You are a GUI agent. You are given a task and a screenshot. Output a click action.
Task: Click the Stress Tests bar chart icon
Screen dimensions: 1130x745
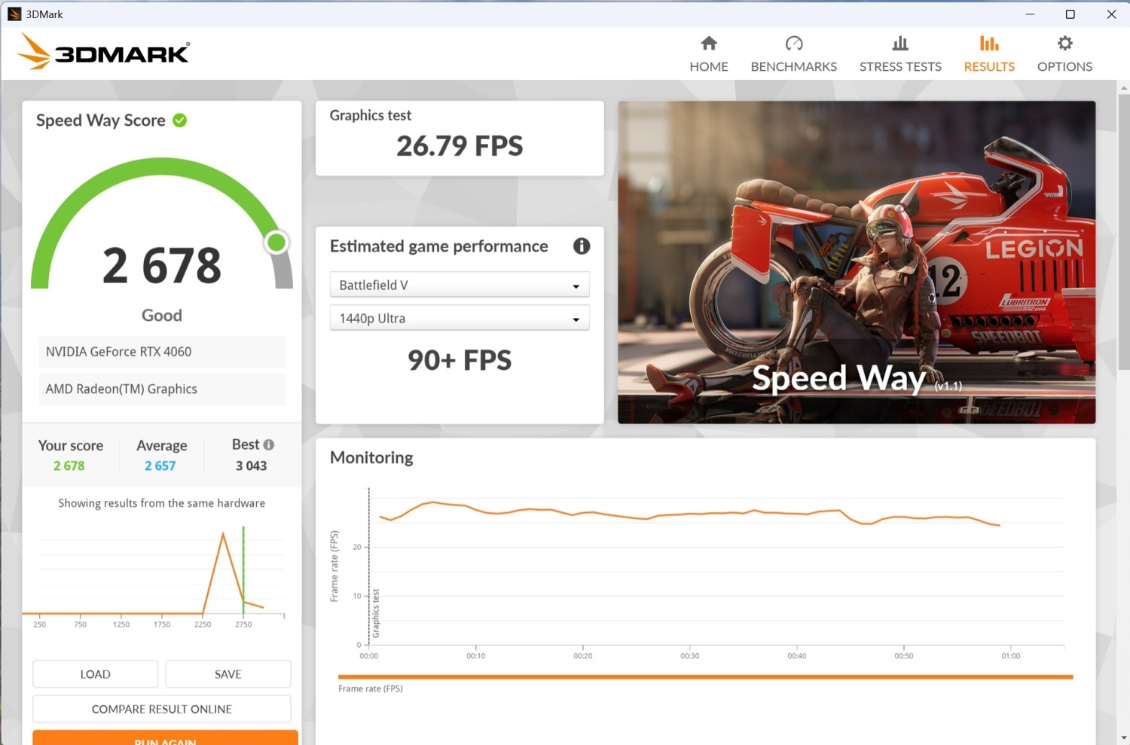(x=900, y=43)
